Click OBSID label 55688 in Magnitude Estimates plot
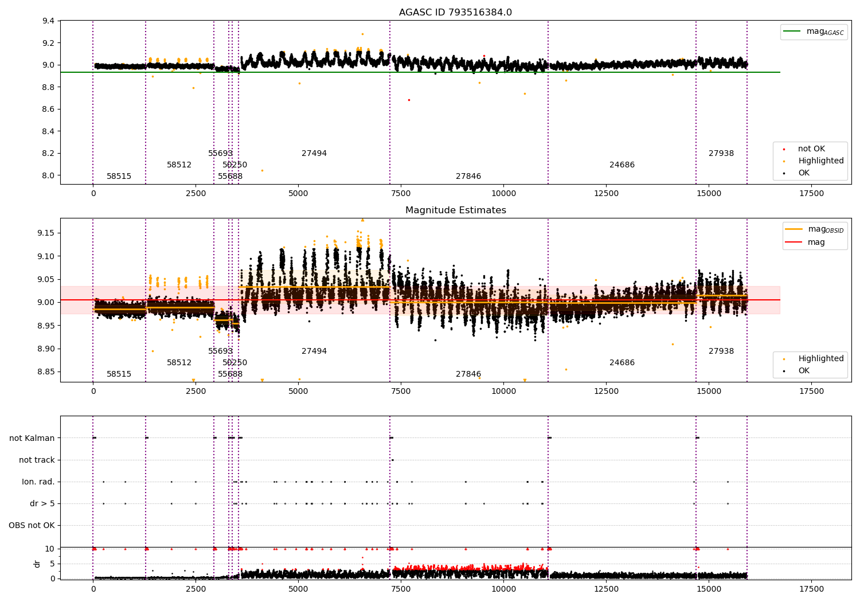The width and height of the screenshot is (860, 602). click(x=230, y=374)
